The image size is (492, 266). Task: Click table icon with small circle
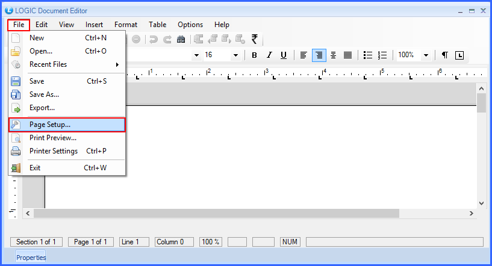[x=240, y=39]
